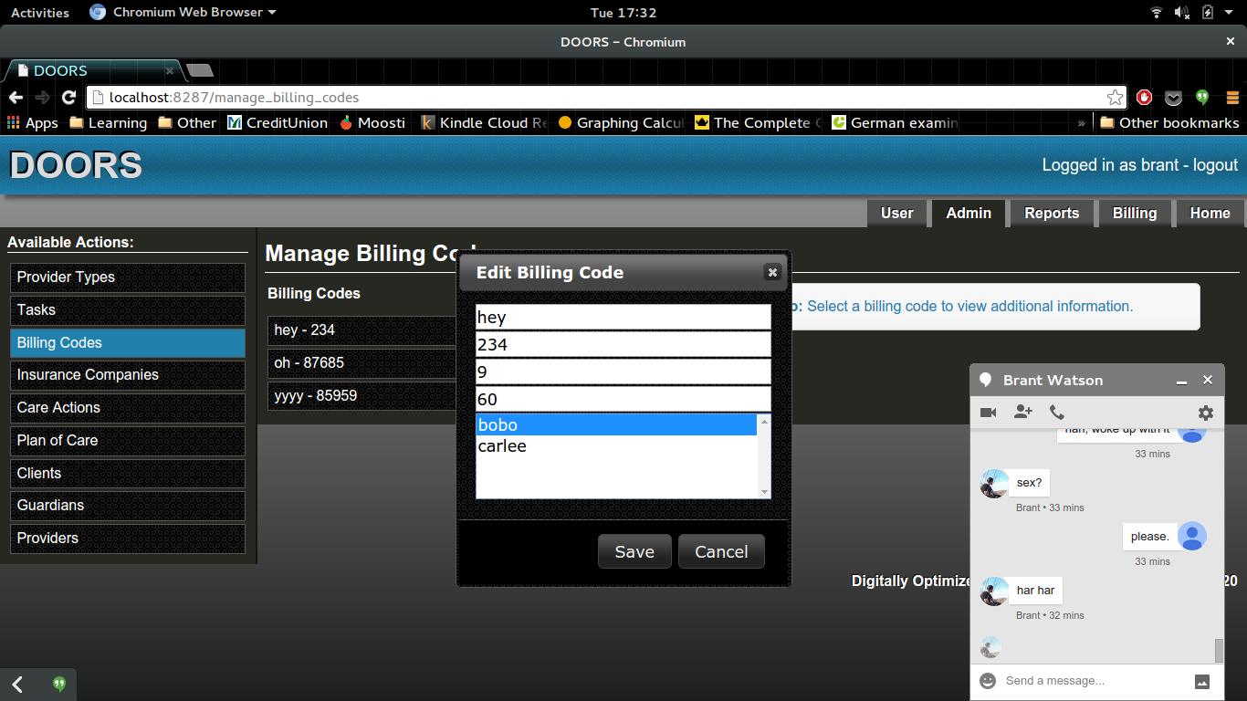This screenshot has height=701, width=1247.
Task: Click the chat conversation scrollbar thumb
Action: click(x=1219, y=650)
